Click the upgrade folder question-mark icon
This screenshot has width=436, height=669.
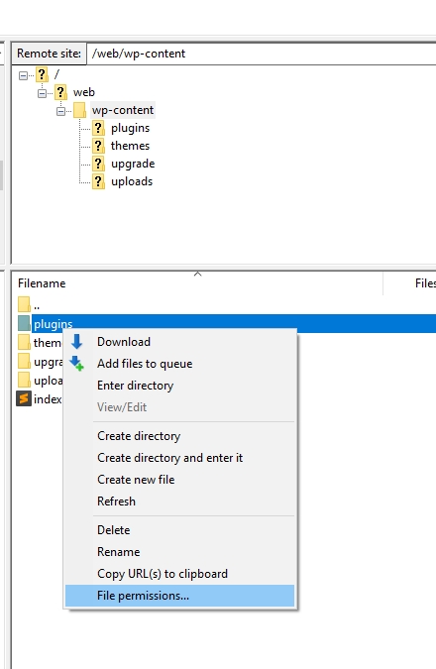tap(98, 164)
